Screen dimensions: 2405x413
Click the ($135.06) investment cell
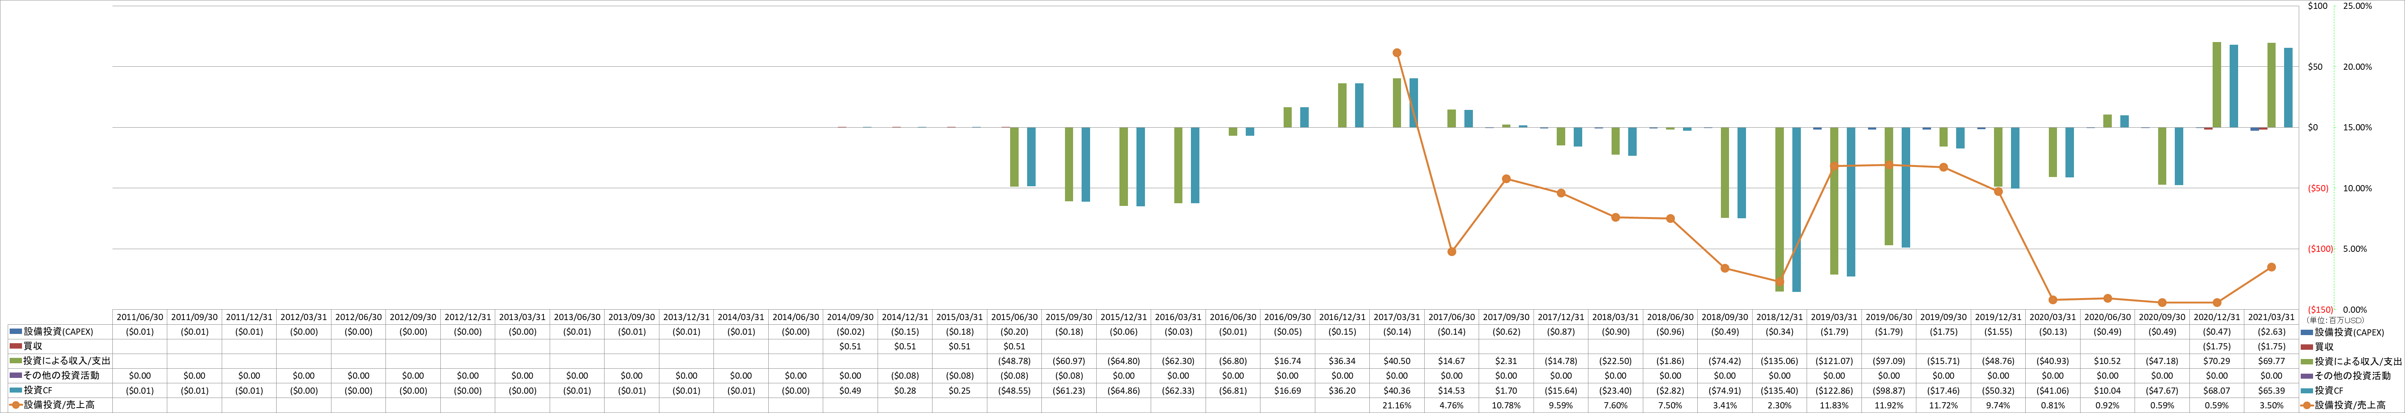pos(1780,361)
